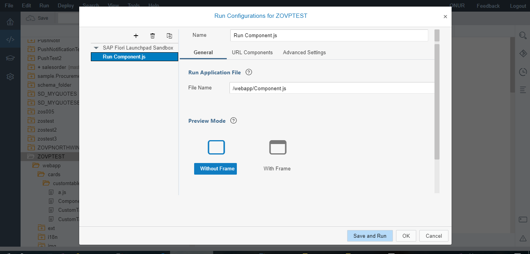The width and height of the screenshot is (530, 254).
Task: Select the Run Component.js configuration
Action: coord(134,57)
